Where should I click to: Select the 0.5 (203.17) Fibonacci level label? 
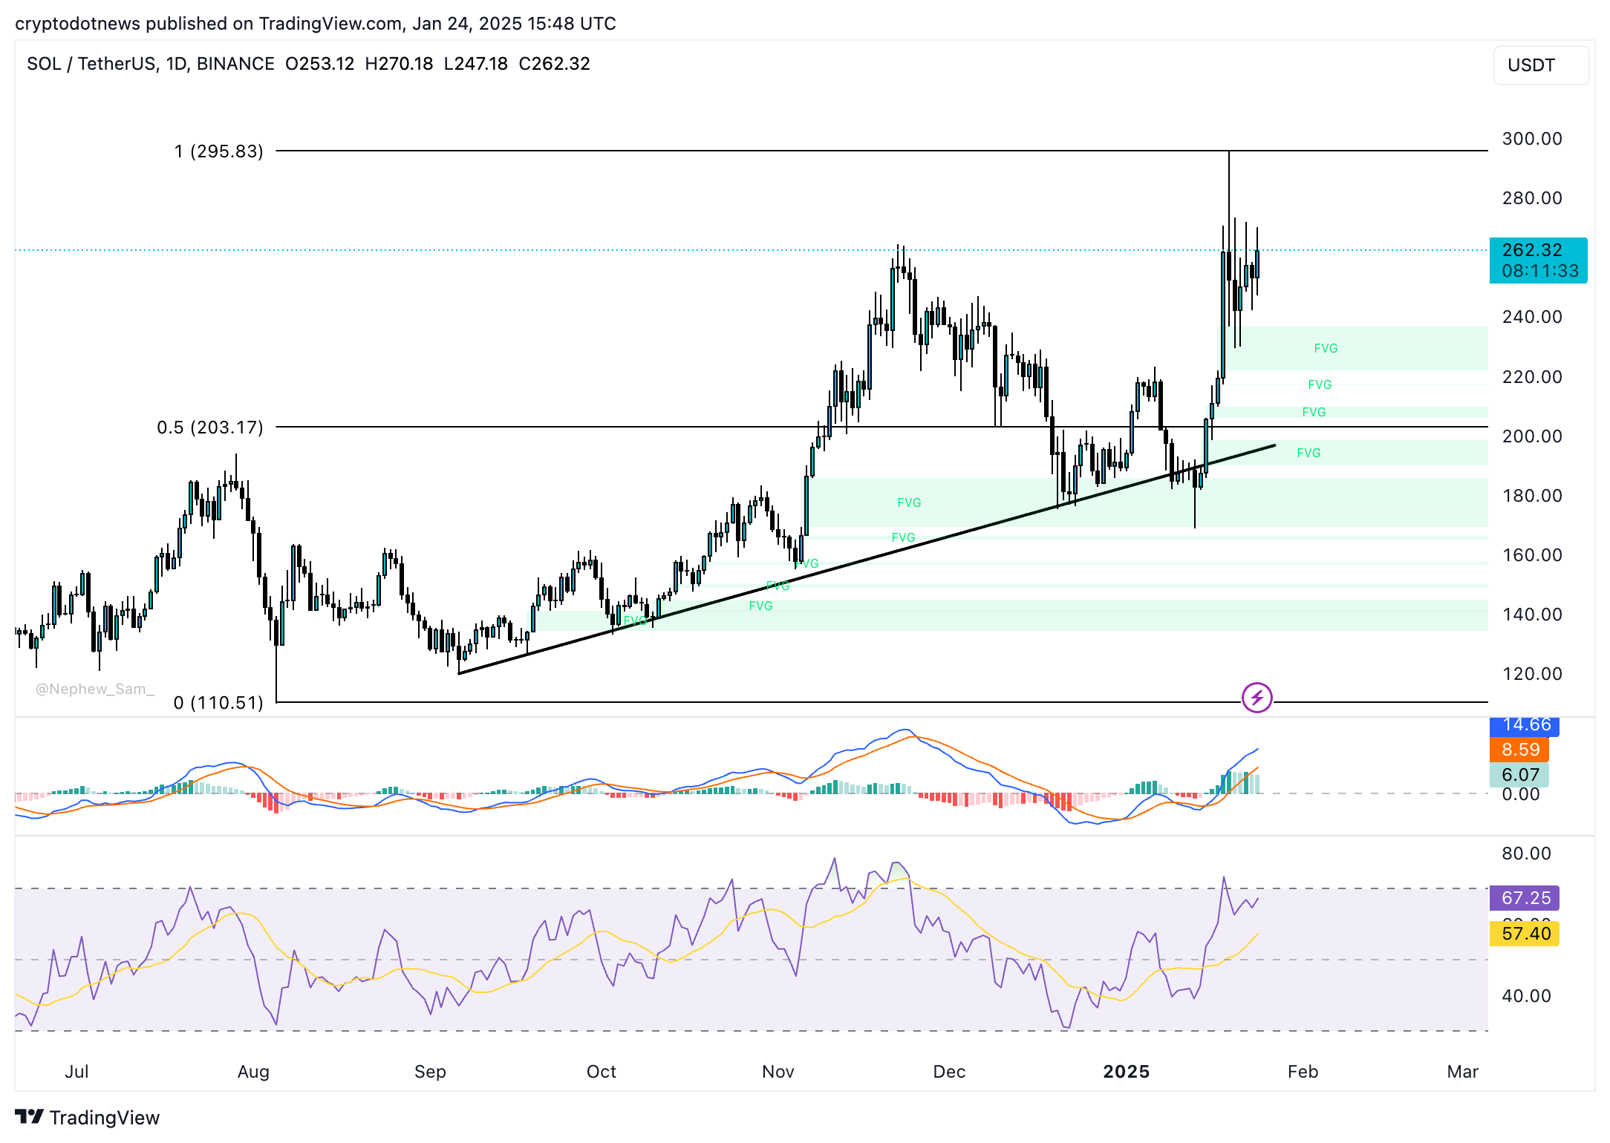(x=210, y=428)
